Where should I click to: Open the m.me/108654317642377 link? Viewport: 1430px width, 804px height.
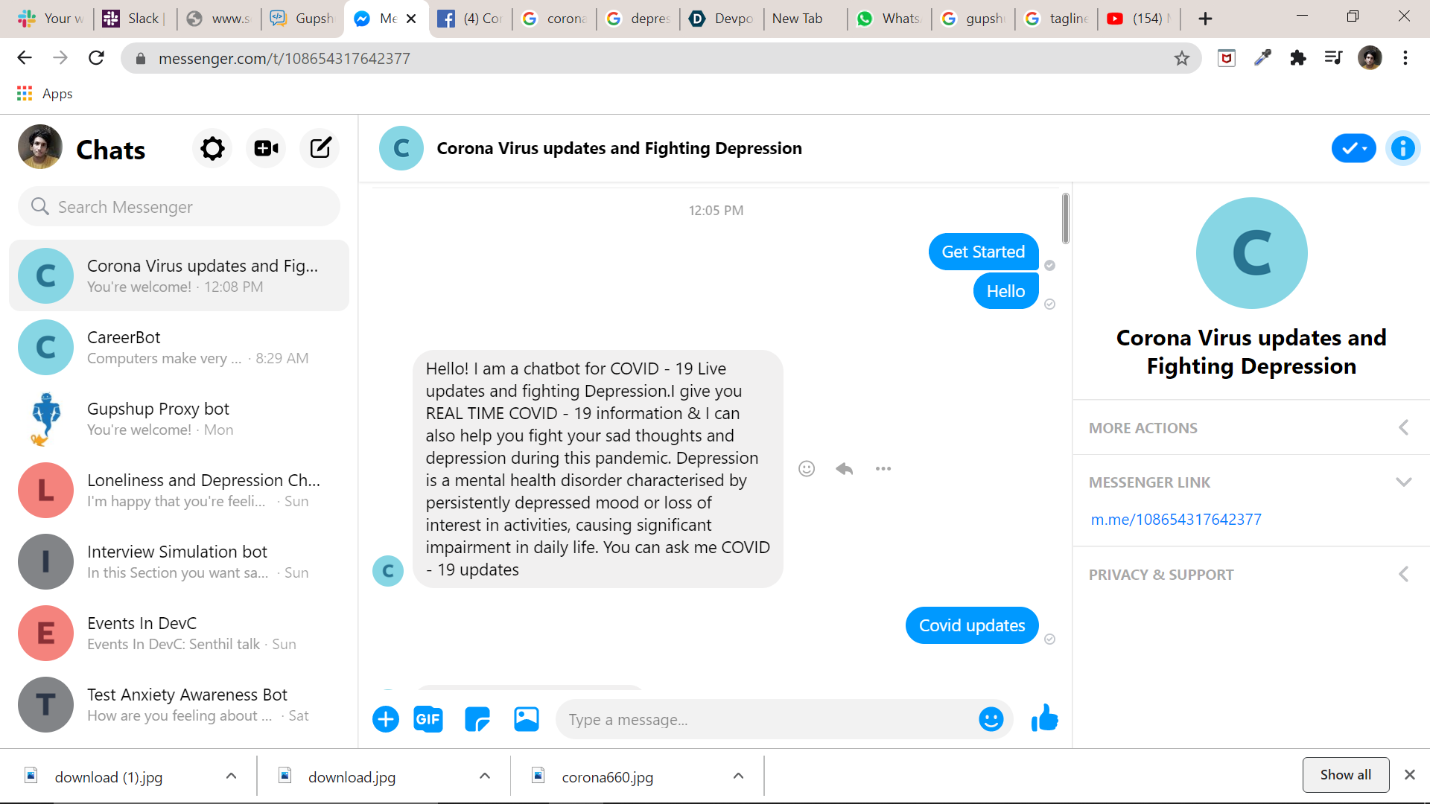pos(1176,520)
